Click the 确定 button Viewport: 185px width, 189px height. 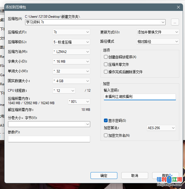[x=104, y=176]
